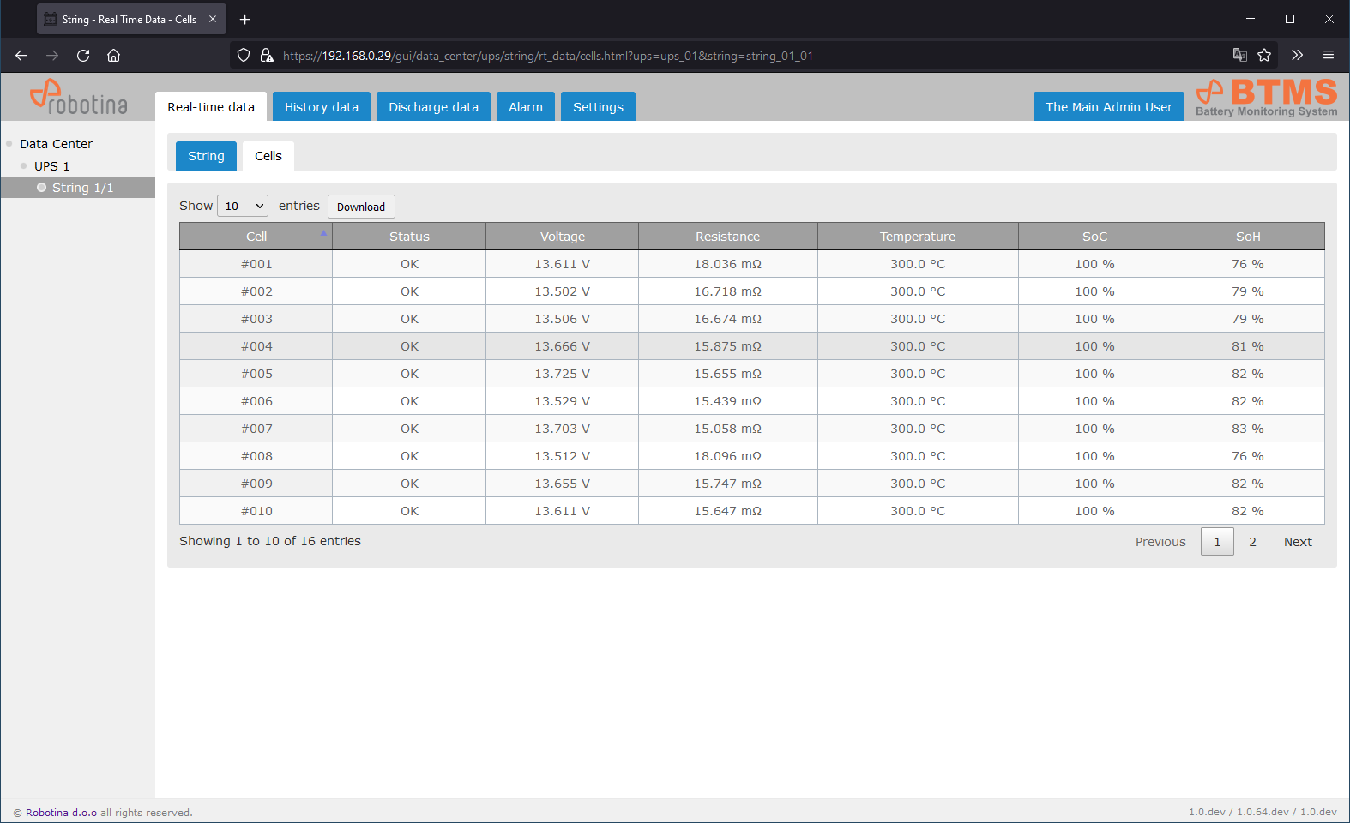Open the browser hamburger application menu
Screen dimensions: 1350x823
1329,56
